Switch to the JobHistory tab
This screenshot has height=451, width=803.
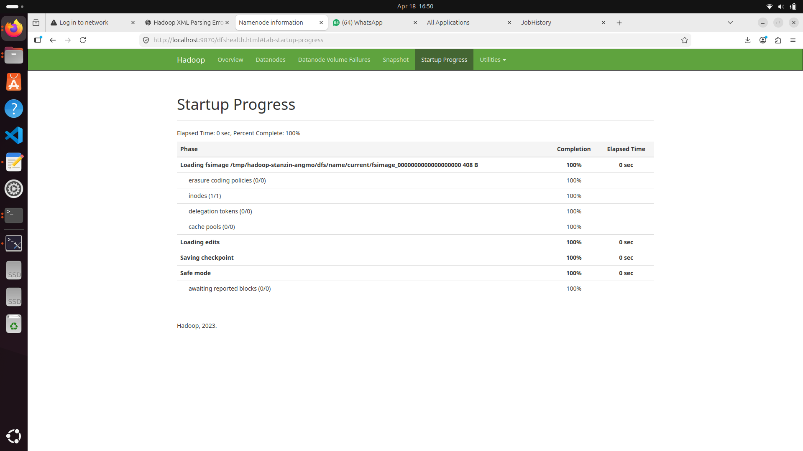click(537, 23)
